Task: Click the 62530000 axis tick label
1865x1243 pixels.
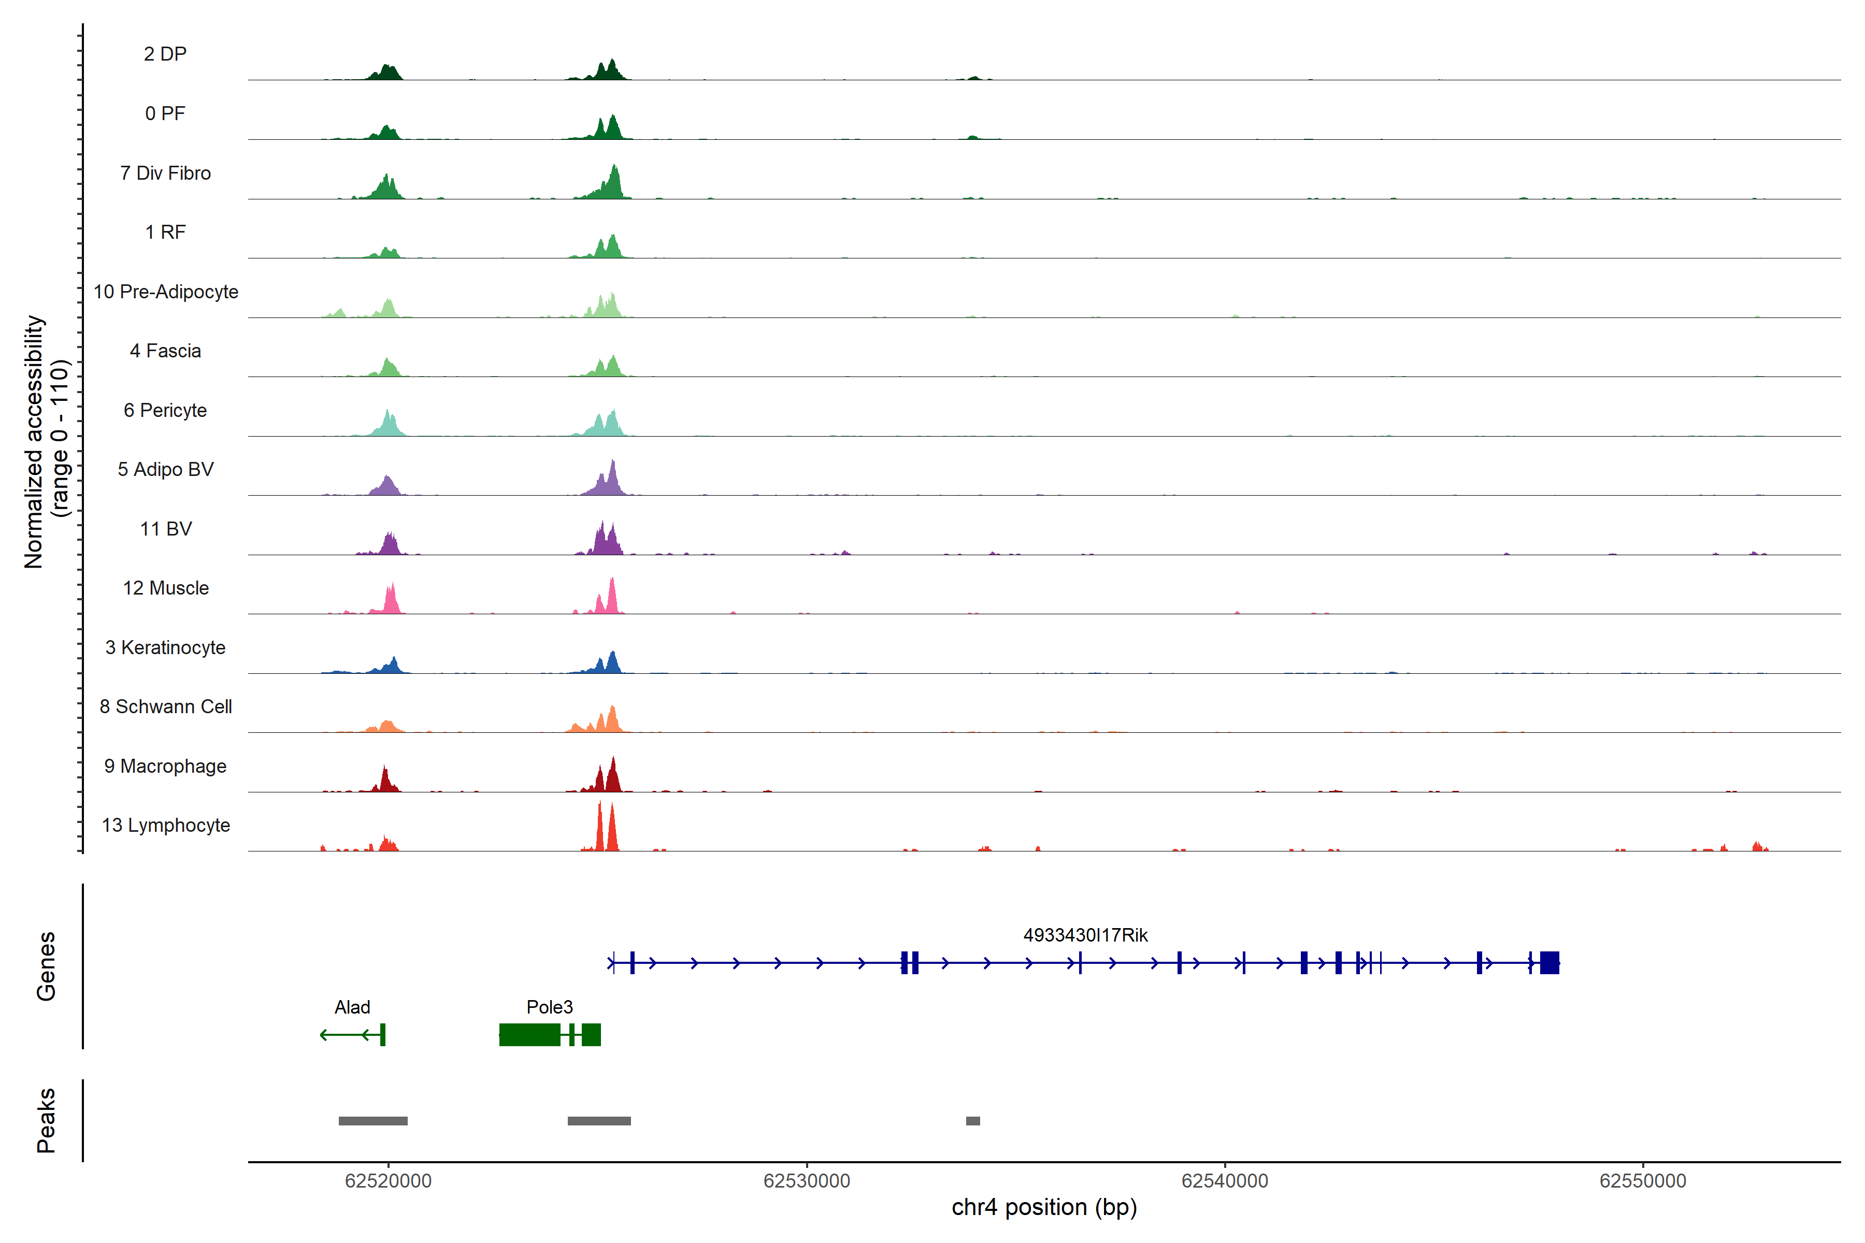Action: [807, 1181]
